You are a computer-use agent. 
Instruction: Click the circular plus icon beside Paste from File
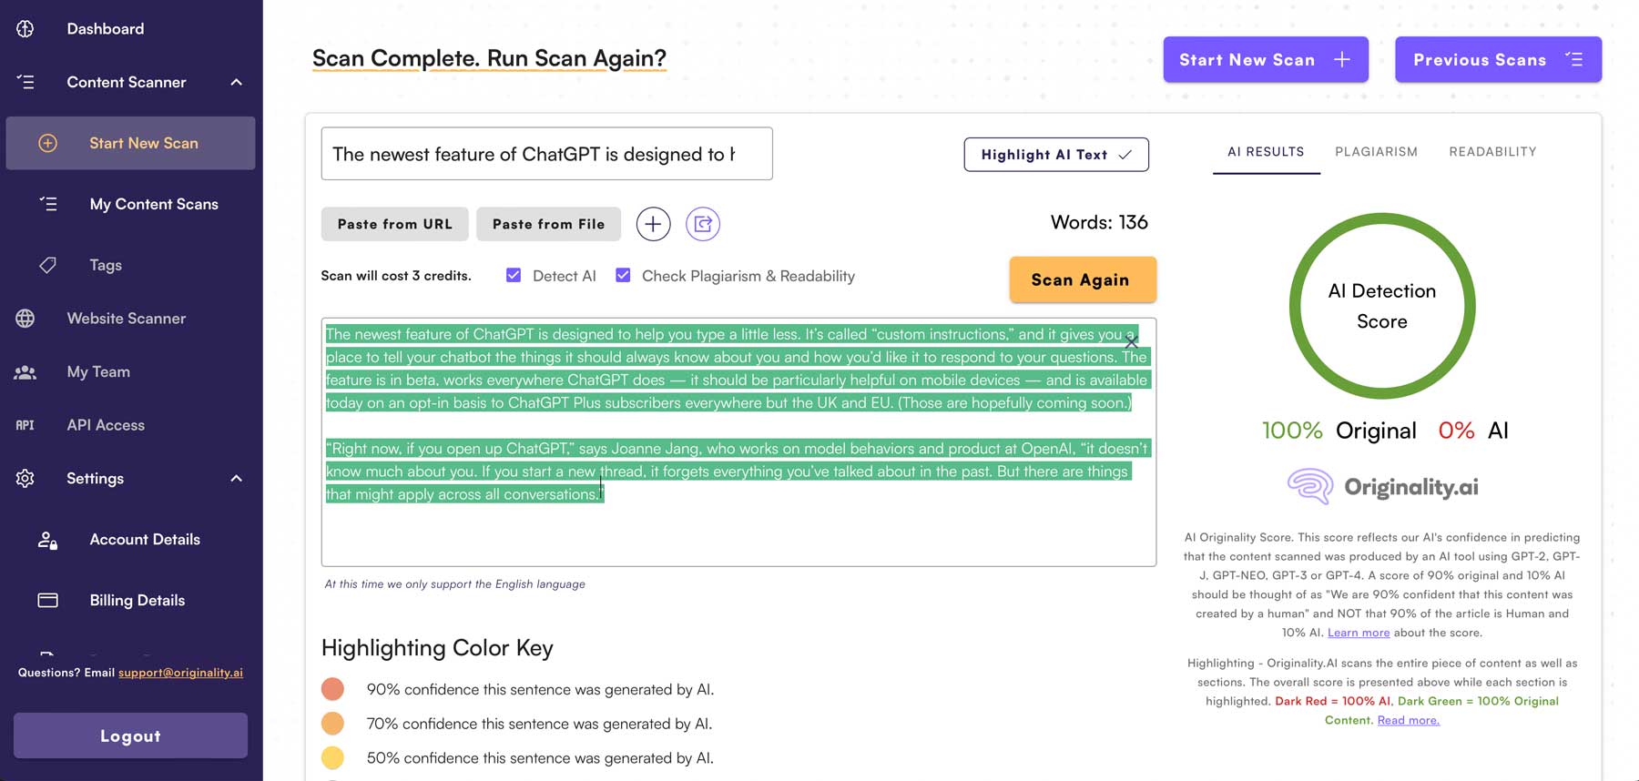pyautogui.click(x=653, y=224)
